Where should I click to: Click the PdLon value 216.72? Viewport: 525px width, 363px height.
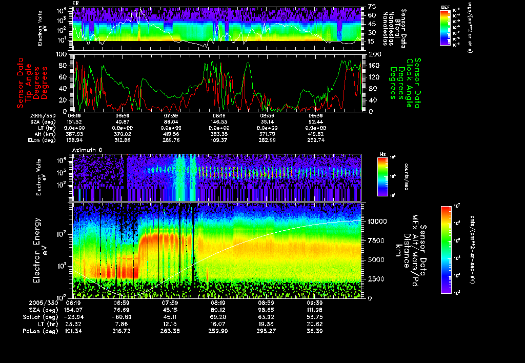tap(122, 331)
